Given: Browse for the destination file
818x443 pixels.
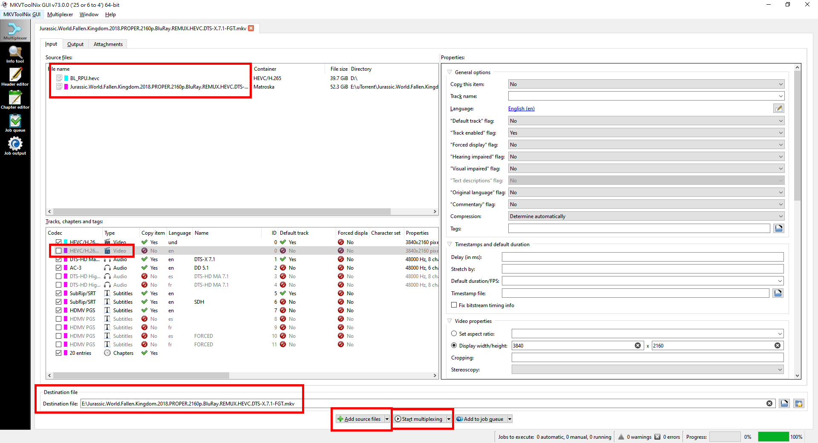Looking at the screenshot, I should click(784, 403).
